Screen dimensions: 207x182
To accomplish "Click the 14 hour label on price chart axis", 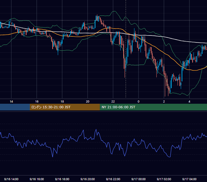I will coord(11,102).
